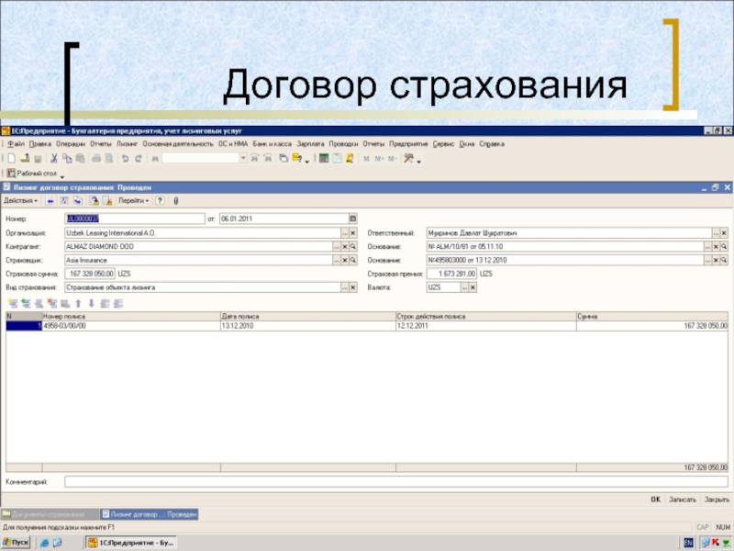Image resolution: width=734 pixels, height=551 pixels.
Task: Open the ОС и НМА menu
Action: tap(233, 144)
